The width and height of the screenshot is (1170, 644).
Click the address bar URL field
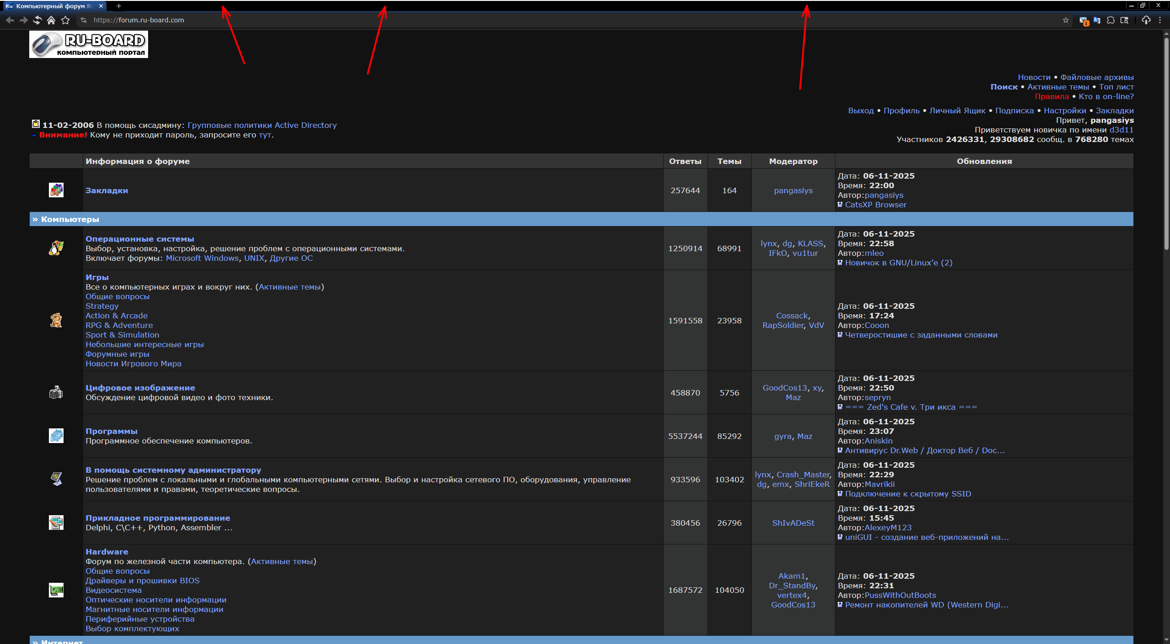139,20
